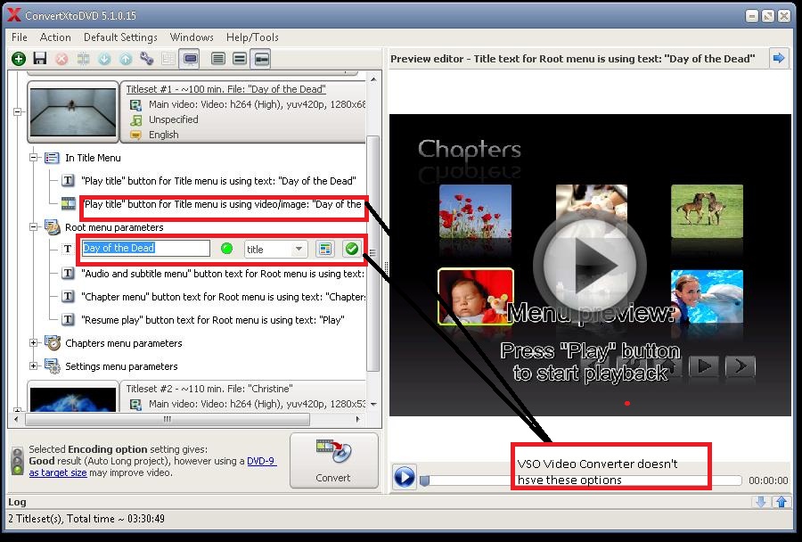The image size is (802, 542).
Task: Click the traffic light quality indicator
Action: [18, 461]
